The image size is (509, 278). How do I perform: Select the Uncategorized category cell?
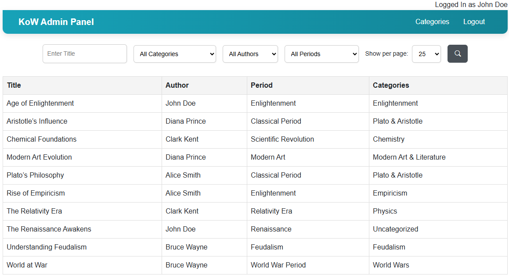(x=395, y=229)
